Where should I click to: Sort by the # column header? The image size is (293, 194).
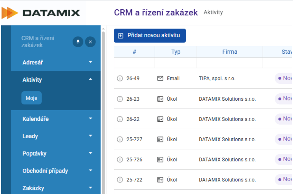(134, 52)
